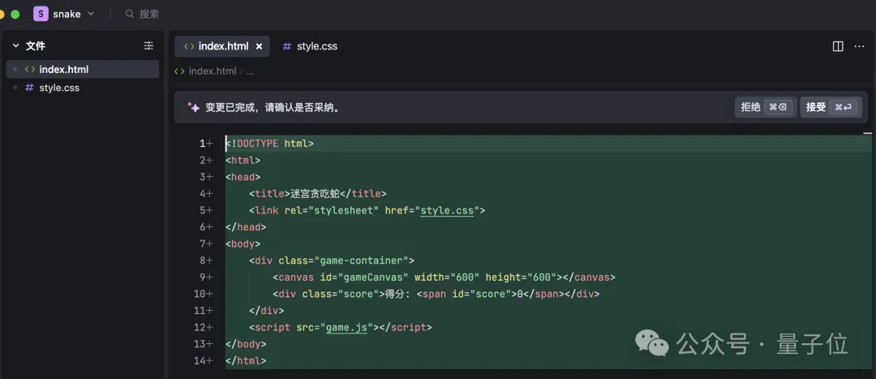Close the index.html tab

[259, 46]
